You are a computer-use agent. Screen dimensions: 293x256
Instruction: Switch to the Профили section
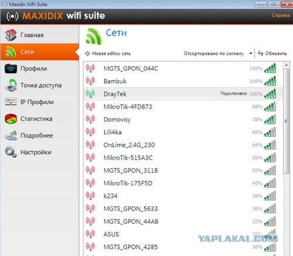coord(39,68)
